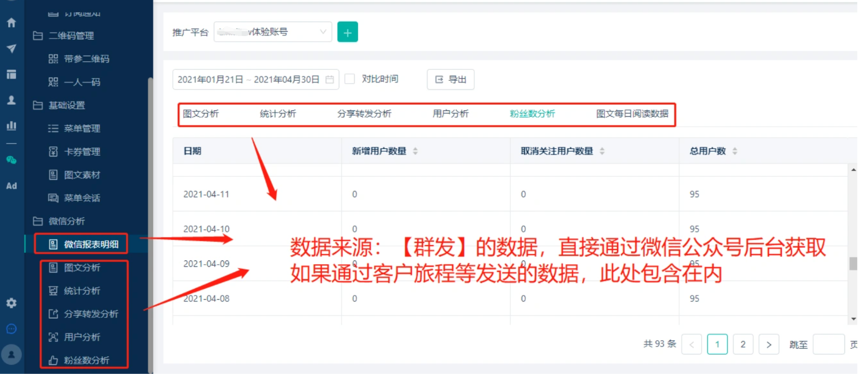Viewport: 862px width, 374px height.
Task: Click the table scrollbar down arrow
Action: pyautogui.click(x=853, y=319)
